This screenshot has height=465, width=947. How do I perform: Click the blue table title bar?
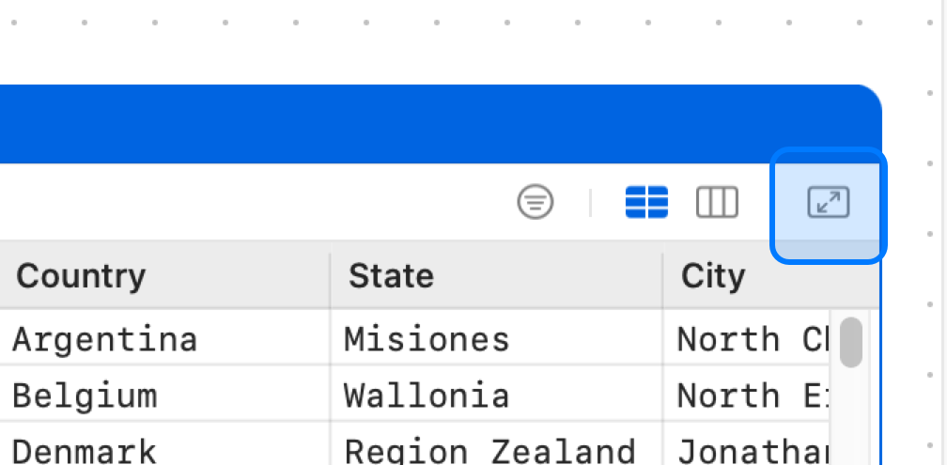click(x=440, y=124)
